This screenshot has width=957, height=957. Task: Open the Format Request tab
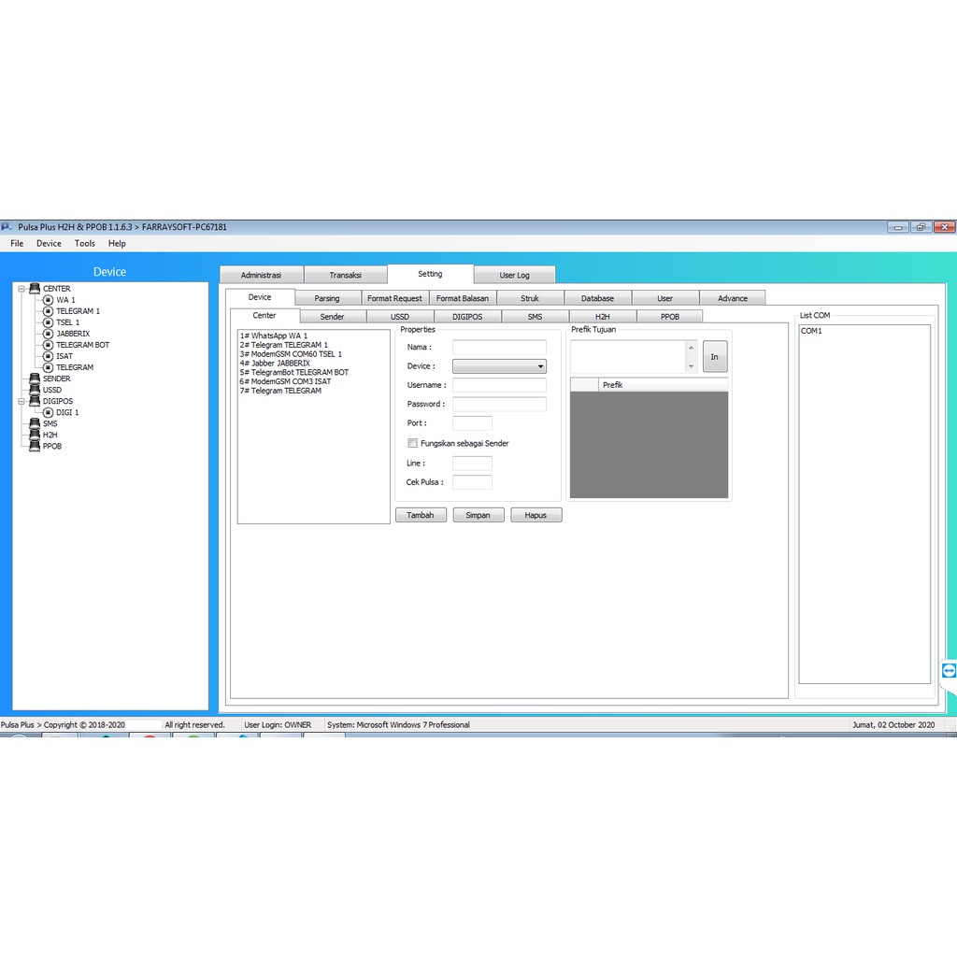click(x=394, y=298)
